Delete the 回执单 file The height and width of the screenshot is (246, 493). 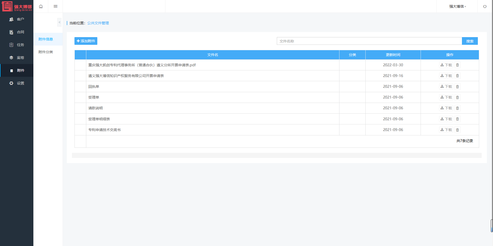(x=457, y=87)
